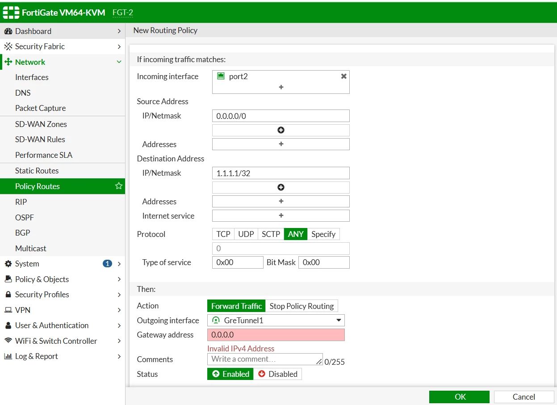Set status to Disabled

[278, 374]
